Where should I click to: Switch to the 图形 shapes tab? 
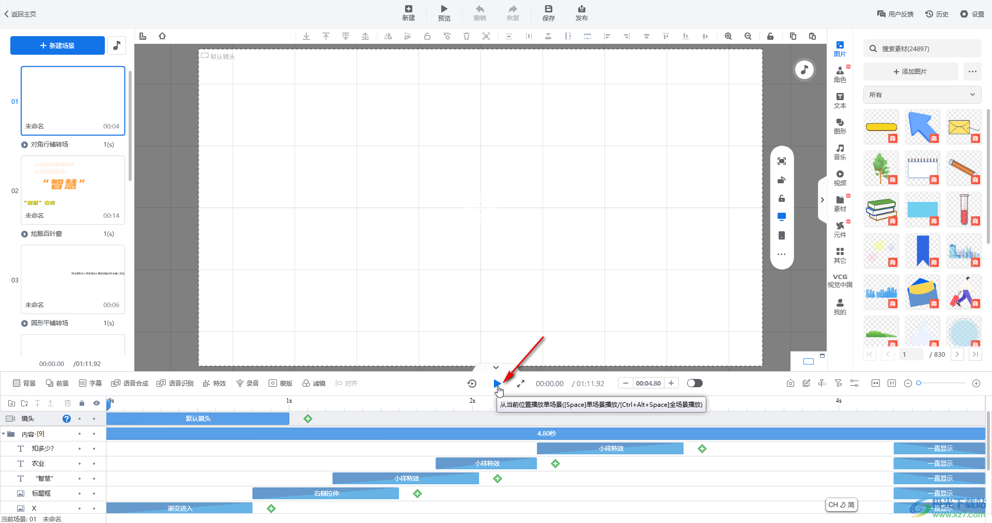pos(840,126)
